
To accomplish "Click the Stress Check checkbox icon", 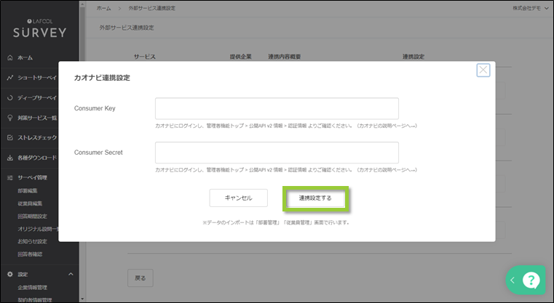I will (x=9, y=137).
